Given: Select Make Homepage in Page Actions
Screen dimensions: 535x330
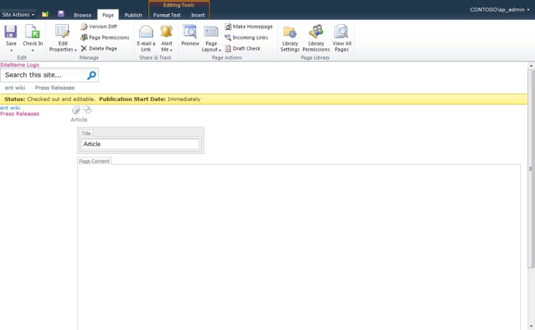Looking at the screenshot, I should (x=249, y=26).
